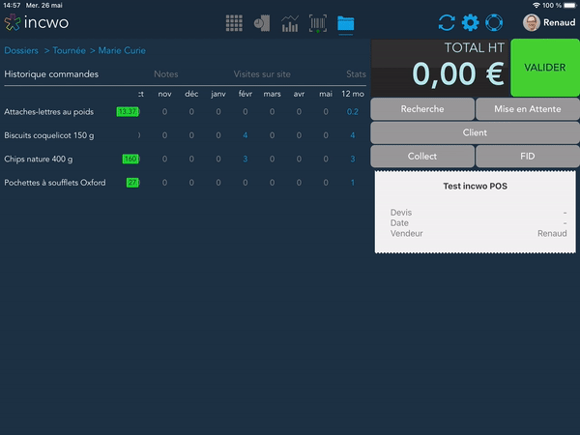The height and width of the screenshot is (435, 580).
Task: Open the Tournée breadcrumb link
Action: click(x=70, y=50)
